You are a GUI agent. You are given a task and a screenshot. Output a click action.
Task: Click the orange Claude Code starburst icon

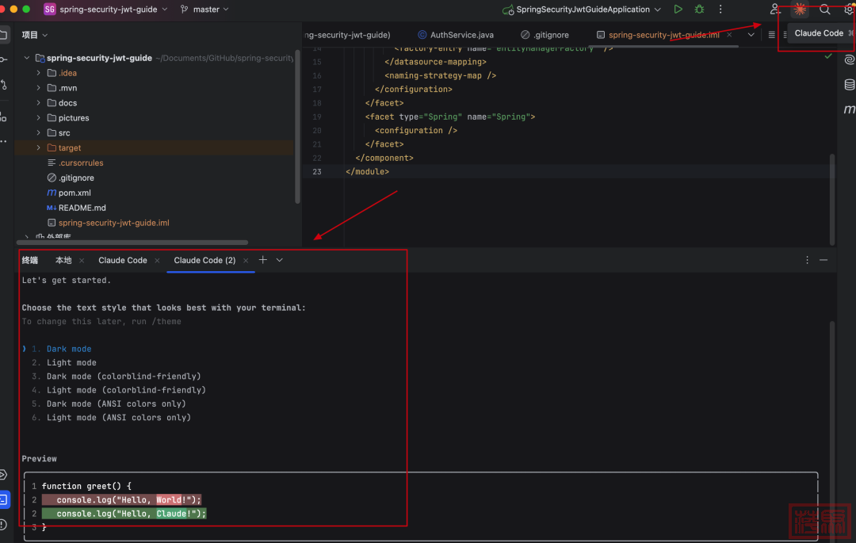pos(800,10)
